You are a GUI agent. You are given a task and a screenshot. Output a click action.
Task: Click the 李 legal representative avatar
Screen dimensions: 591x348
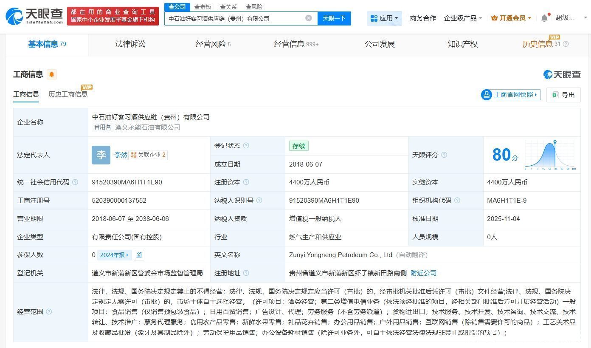pos(101,155)
